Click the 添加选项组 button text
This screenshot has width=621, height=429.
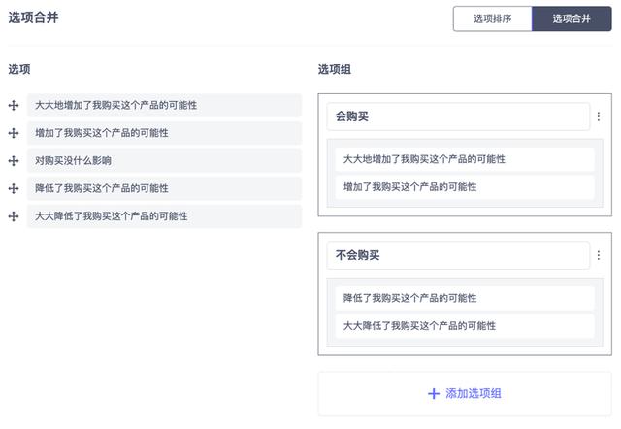473,394
